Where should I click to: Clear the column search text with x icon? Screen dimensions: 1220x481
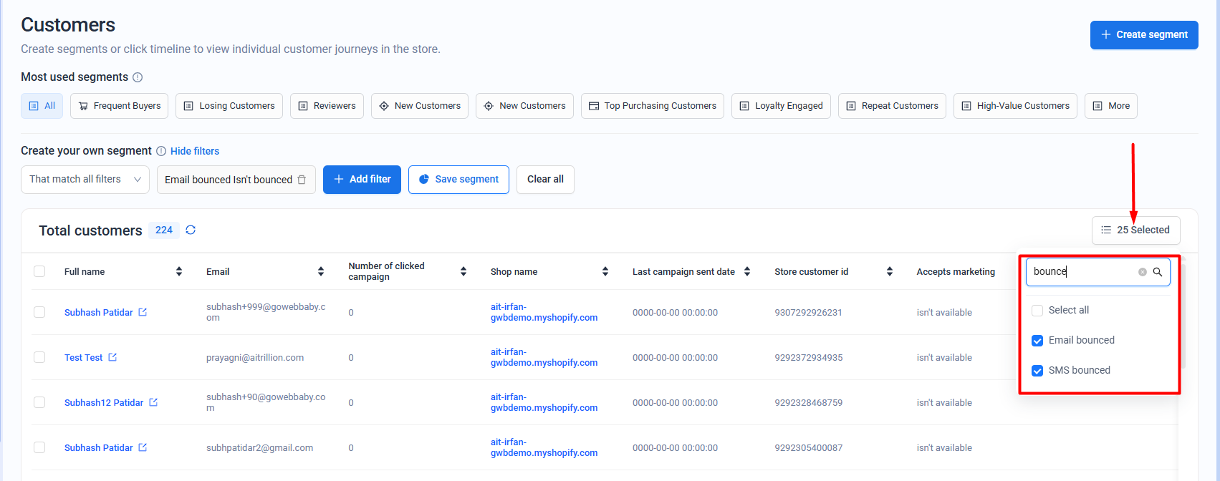[1143, 272]
